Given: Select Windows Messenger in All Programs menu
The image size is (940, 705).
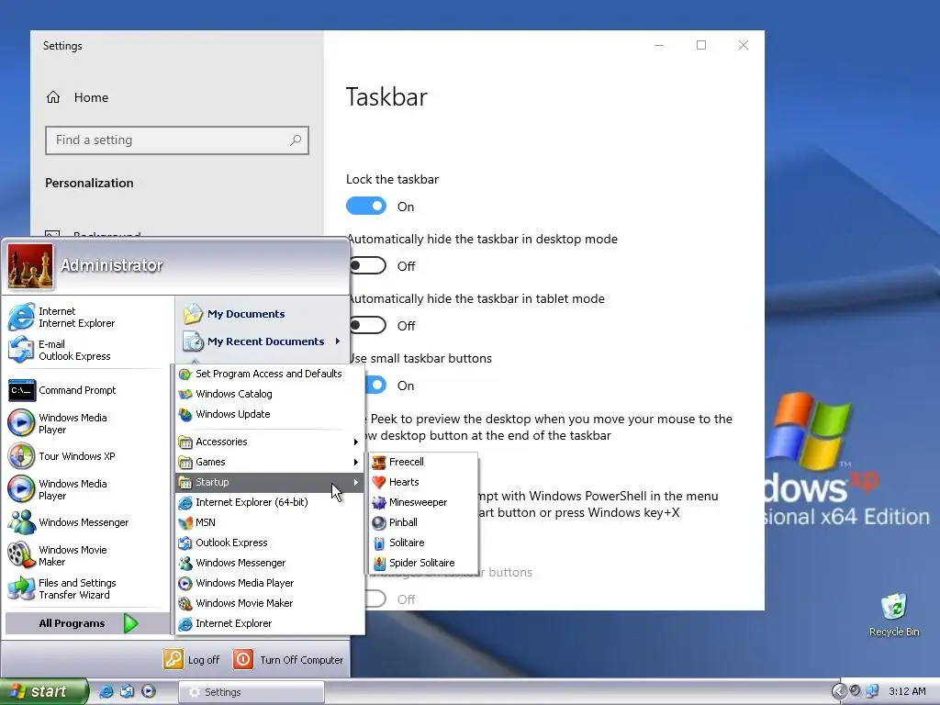Looking at the screenshot, I should click(270, 563).
